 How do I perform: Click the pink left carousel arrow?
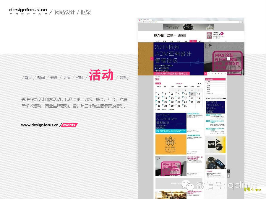click(152, 59)
